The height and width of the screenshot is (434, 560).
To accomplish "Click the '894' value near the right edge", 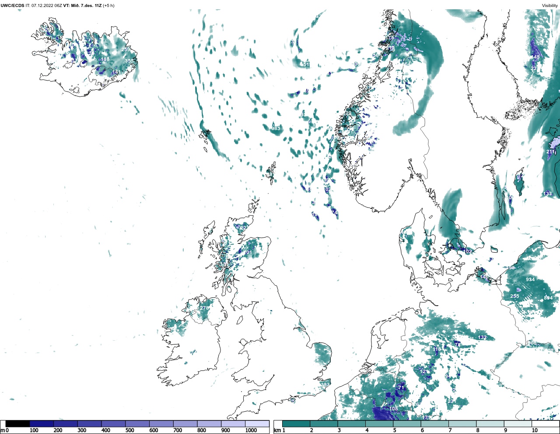I will point(548,298).
